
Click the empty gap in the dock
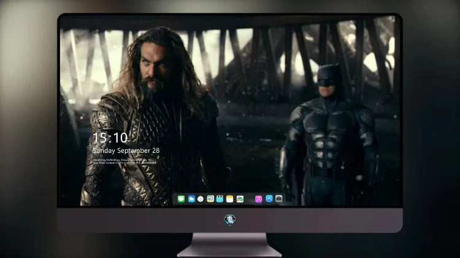point(249,199)
